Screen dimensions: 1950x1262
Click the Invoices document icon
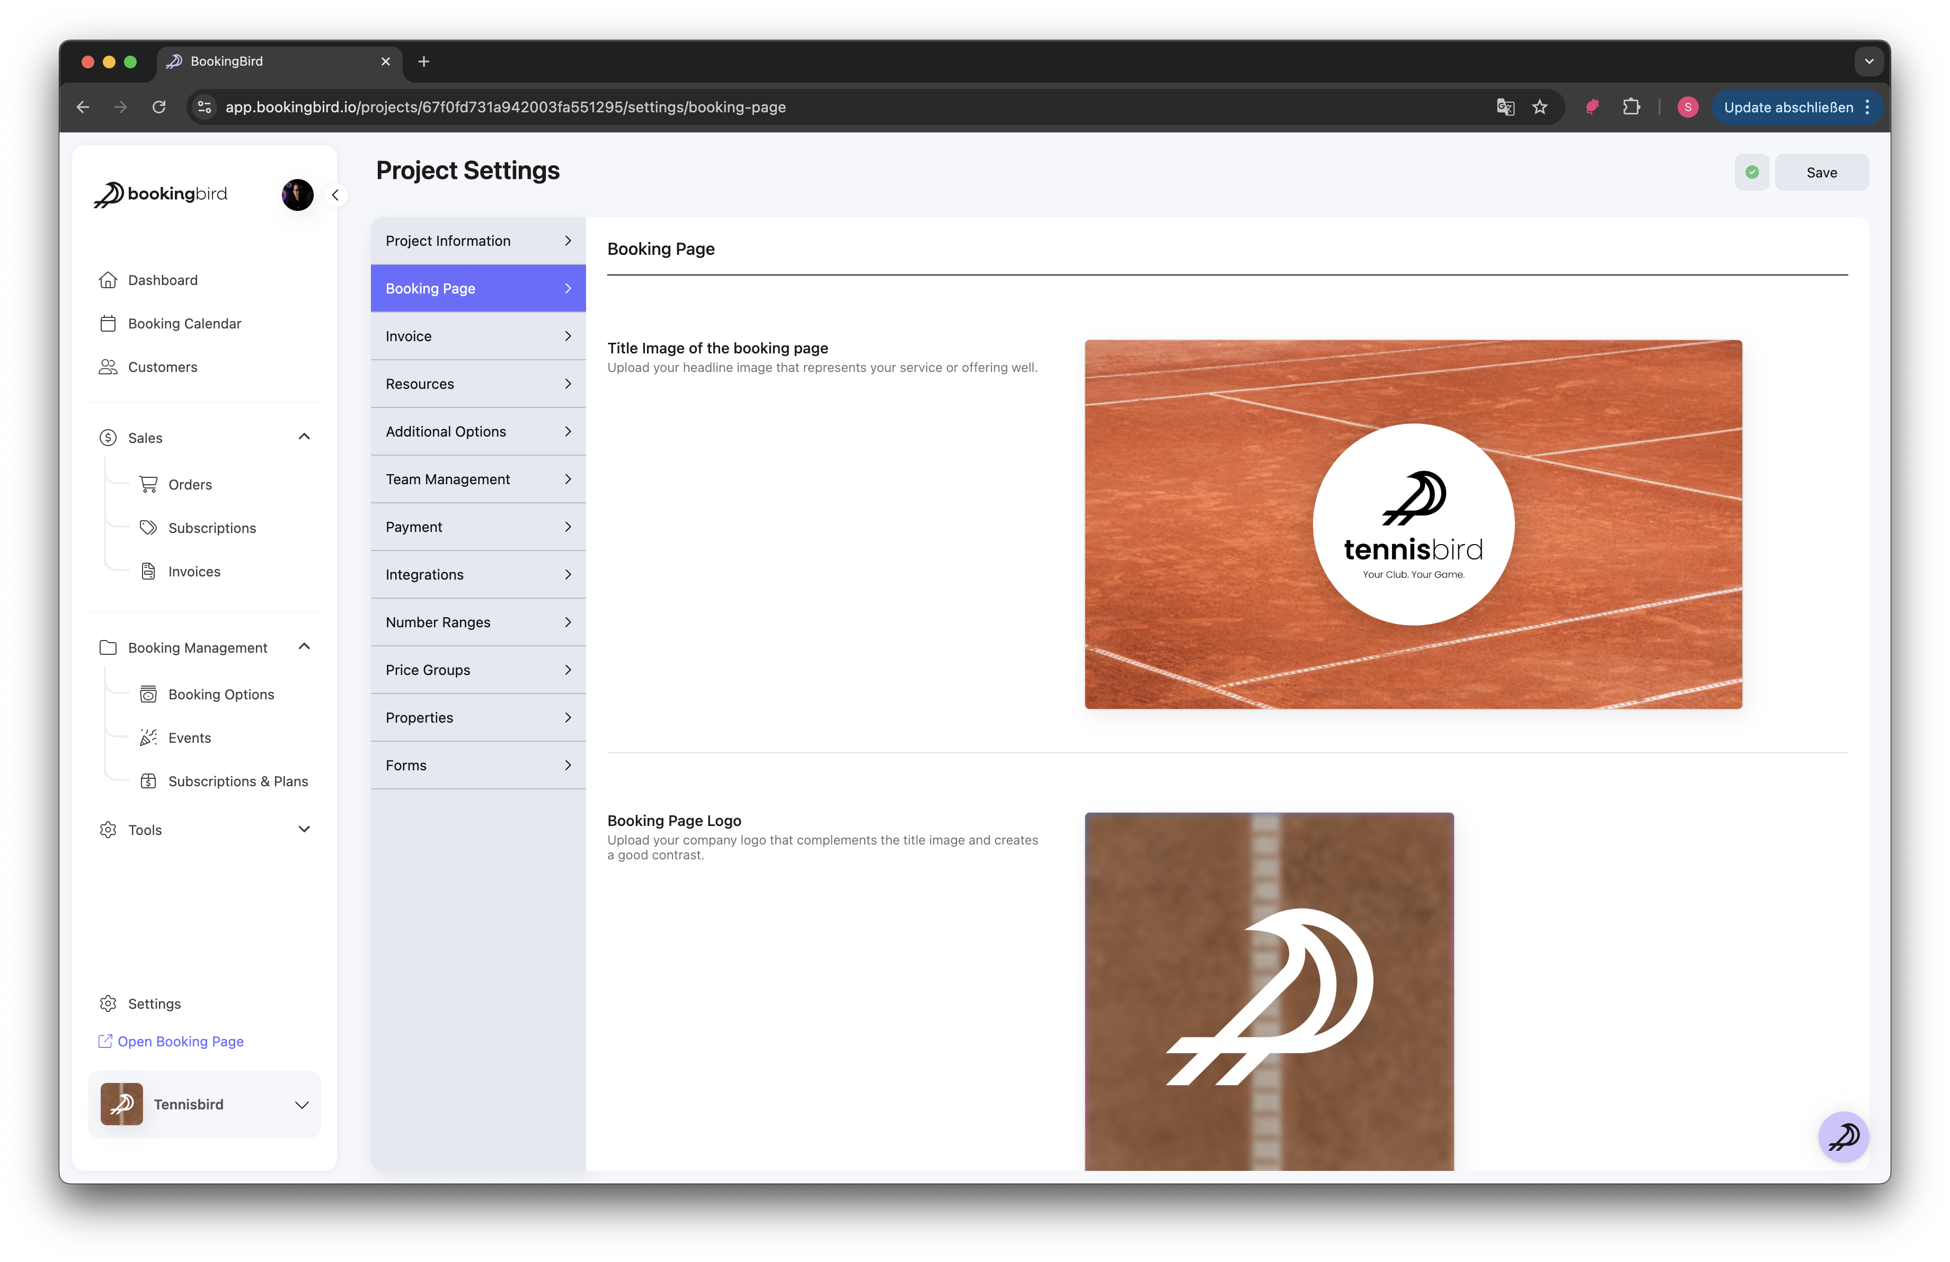pos(148,571)
